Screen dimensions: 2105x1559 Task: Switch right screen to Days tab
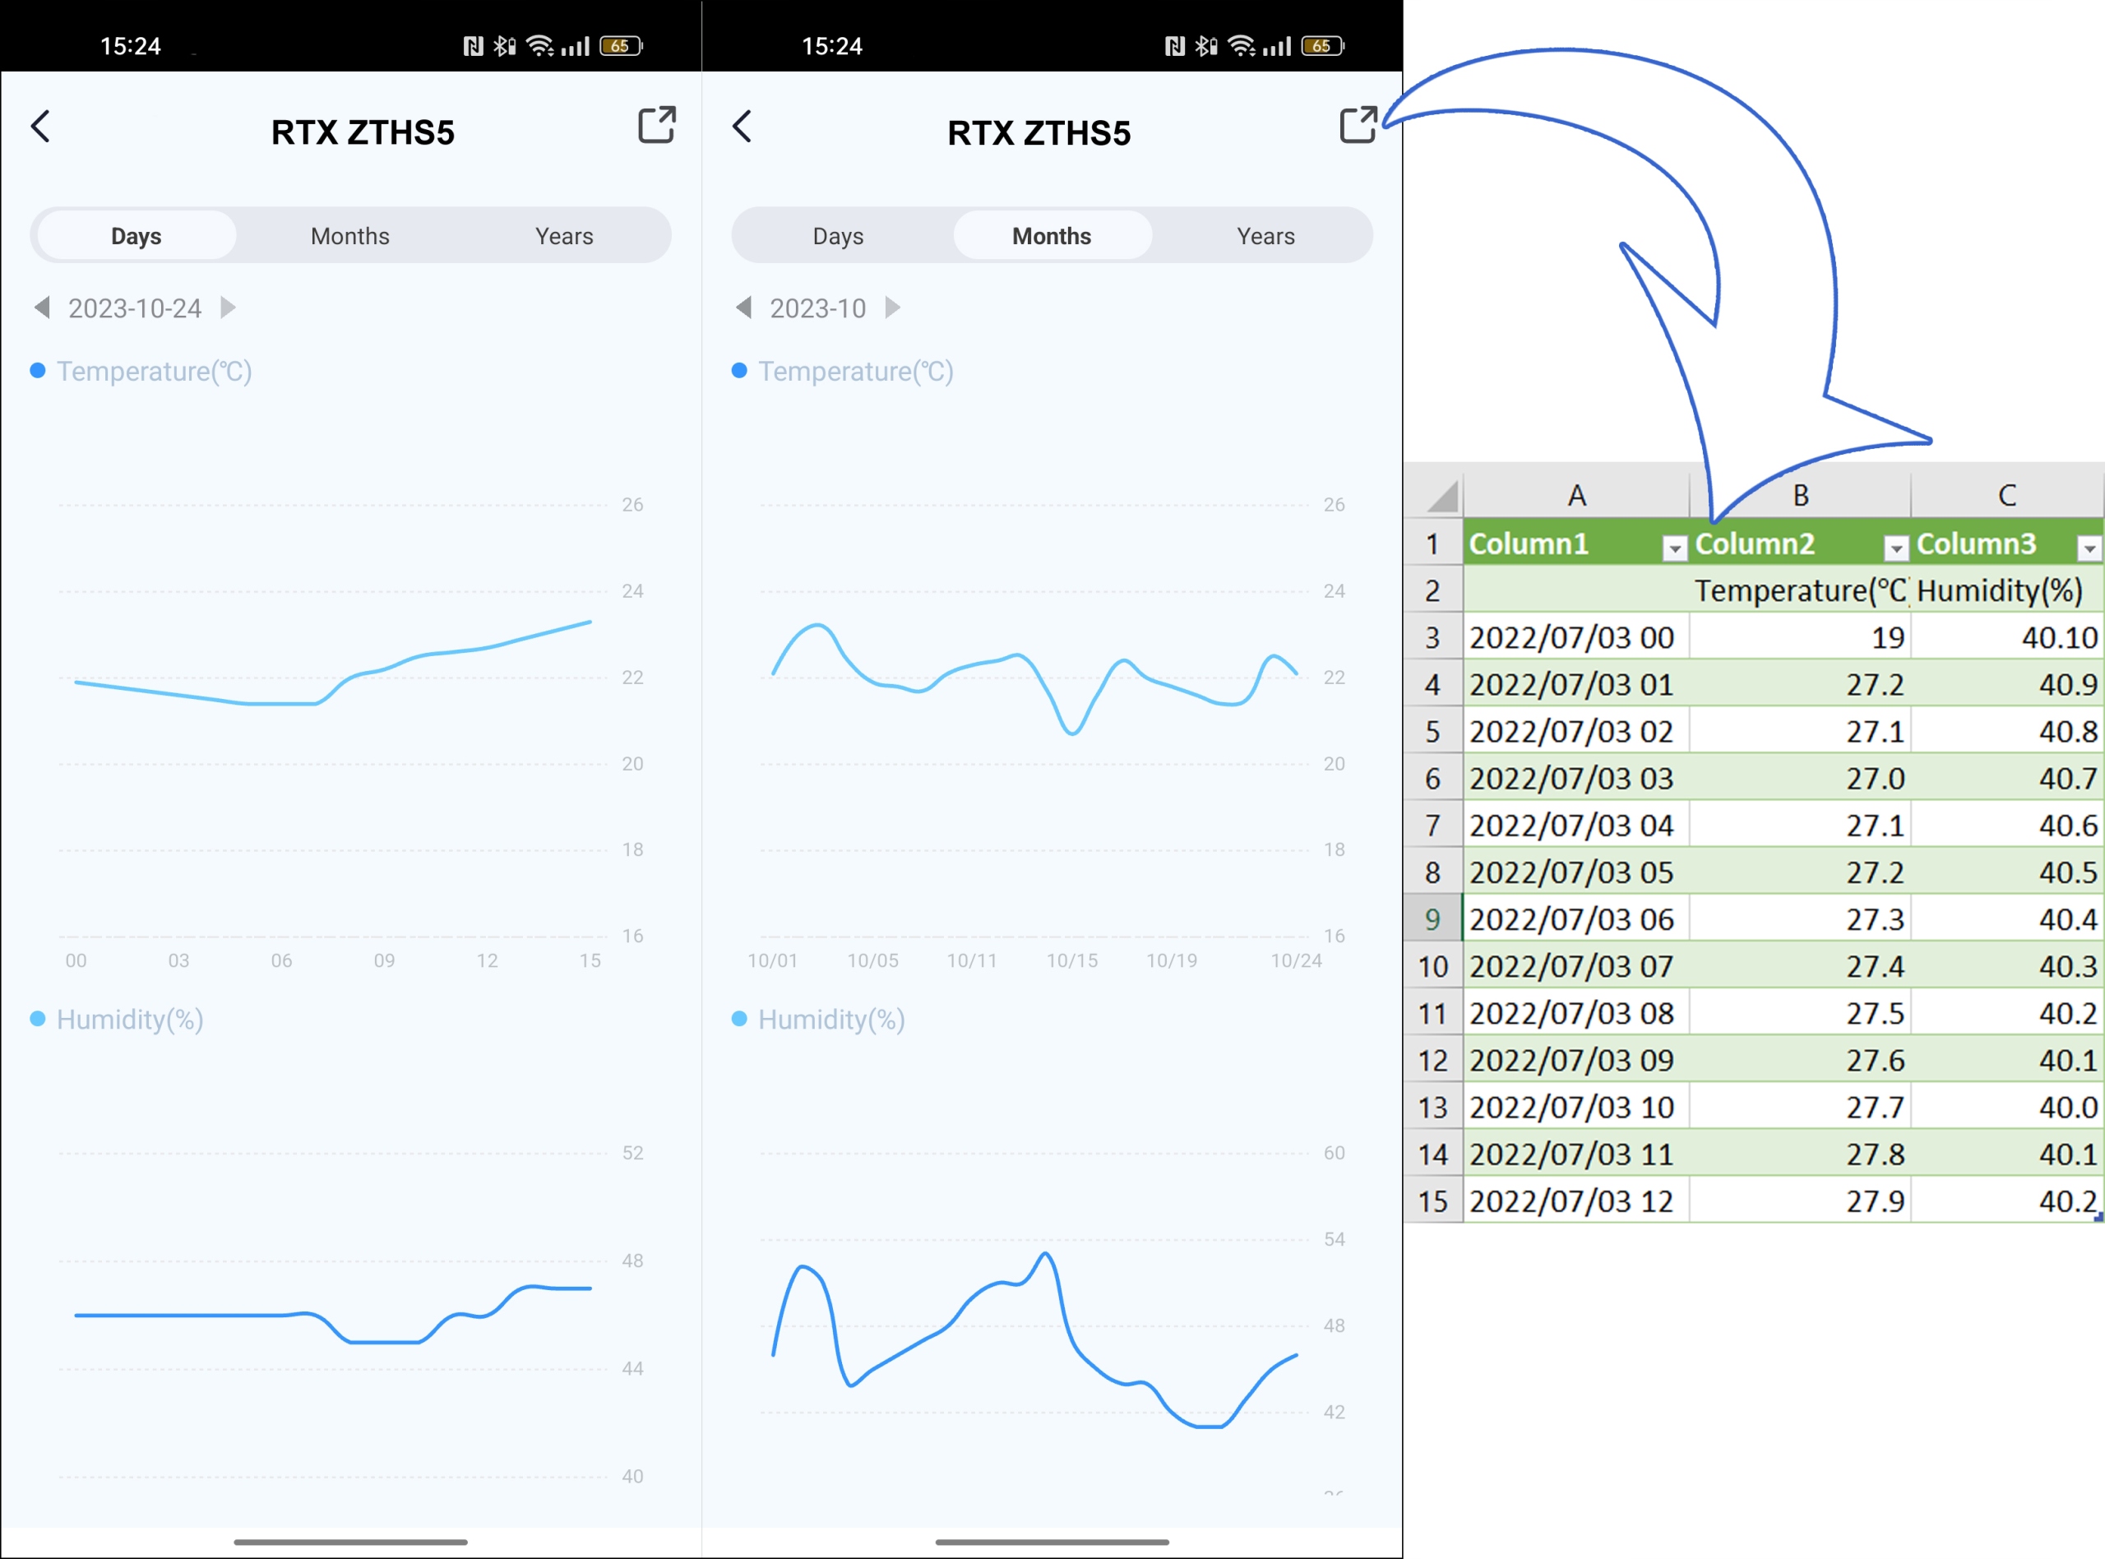[x=838, y=236]
